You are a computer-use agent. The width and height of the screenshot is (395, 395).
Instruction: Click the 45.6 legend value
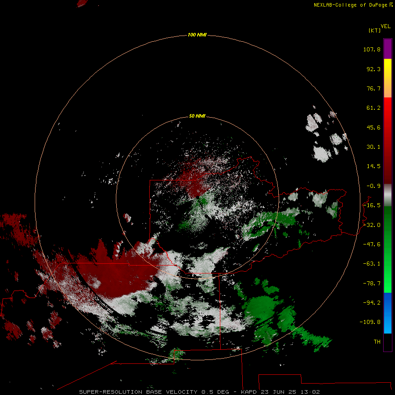point(373,127)
